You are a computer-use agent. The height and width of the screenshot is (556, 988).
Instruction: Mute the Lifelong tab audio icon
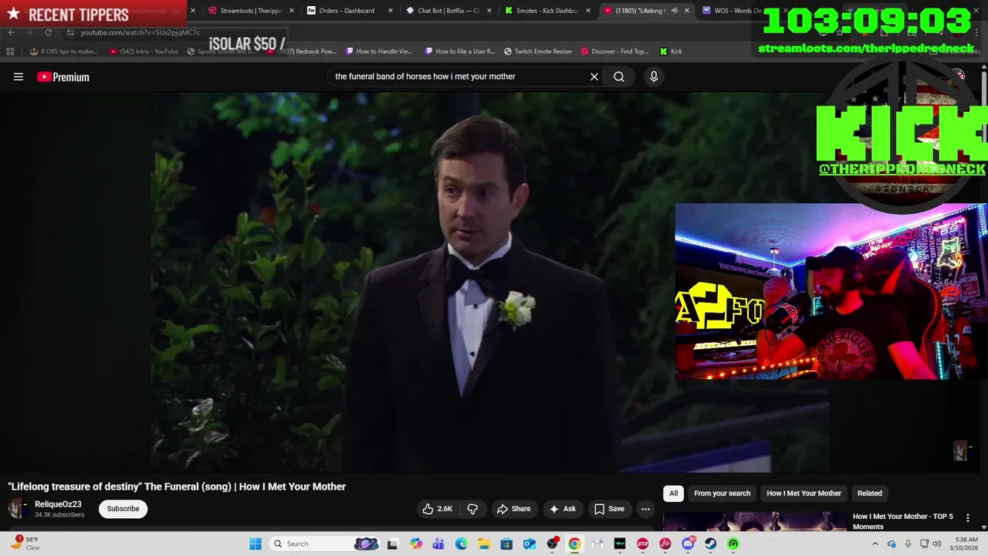(674, 11)
